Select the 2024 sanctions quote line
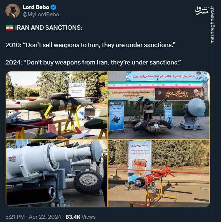Viewport: 221px width, 222px height. tap(93, 62)
